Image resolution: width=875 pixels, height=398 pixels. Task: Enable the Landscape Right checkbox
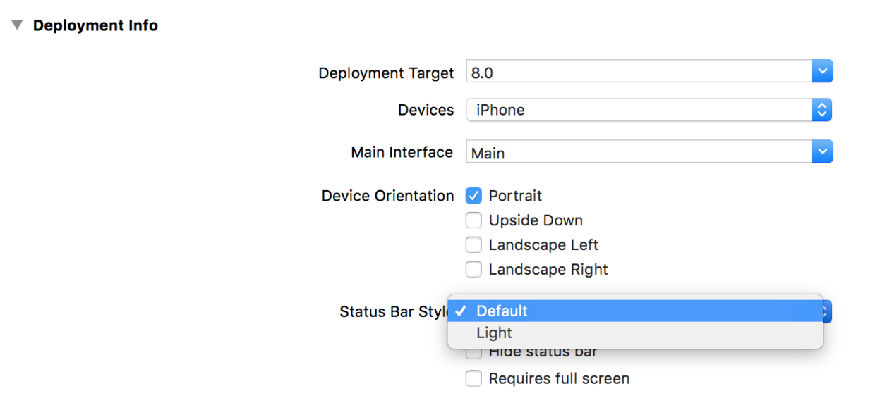473,270
